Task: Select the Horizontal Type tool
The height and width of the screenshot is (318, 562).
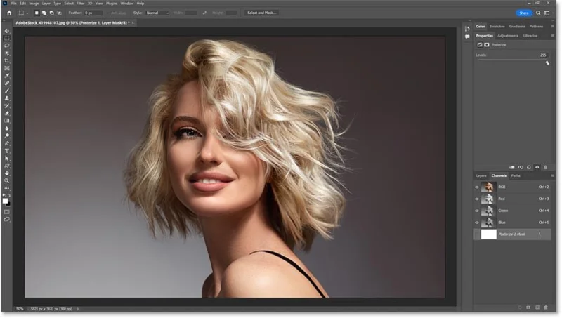Action: [7, 151]
